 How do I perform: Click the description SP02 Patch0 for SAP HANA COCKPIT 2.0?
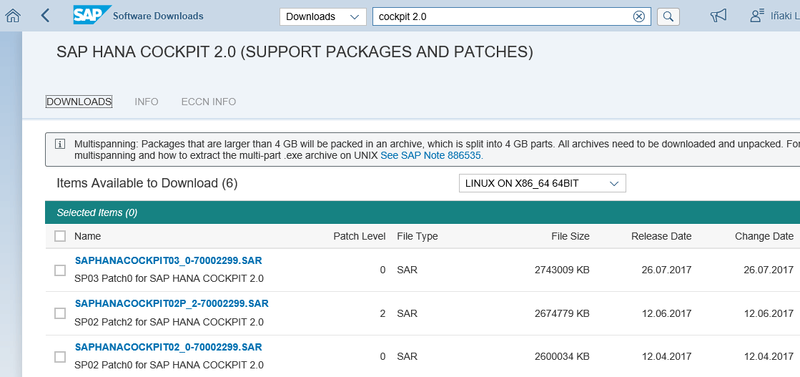tap(169, 366)
